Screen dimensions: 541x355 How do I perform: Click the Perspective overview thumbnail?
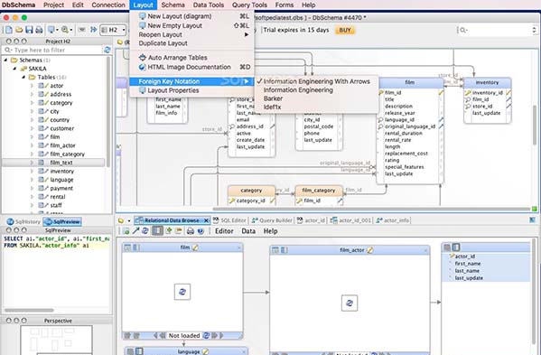coord(56,340)
